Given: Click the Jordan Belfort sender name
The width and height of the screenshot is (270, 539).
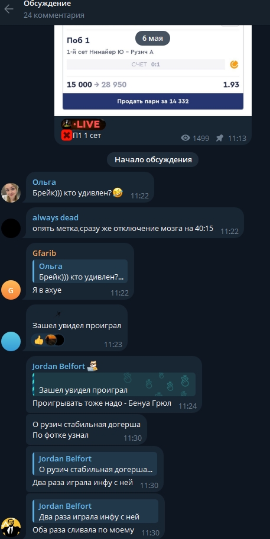Looking at the screenshot, I should tap(58, 367).
